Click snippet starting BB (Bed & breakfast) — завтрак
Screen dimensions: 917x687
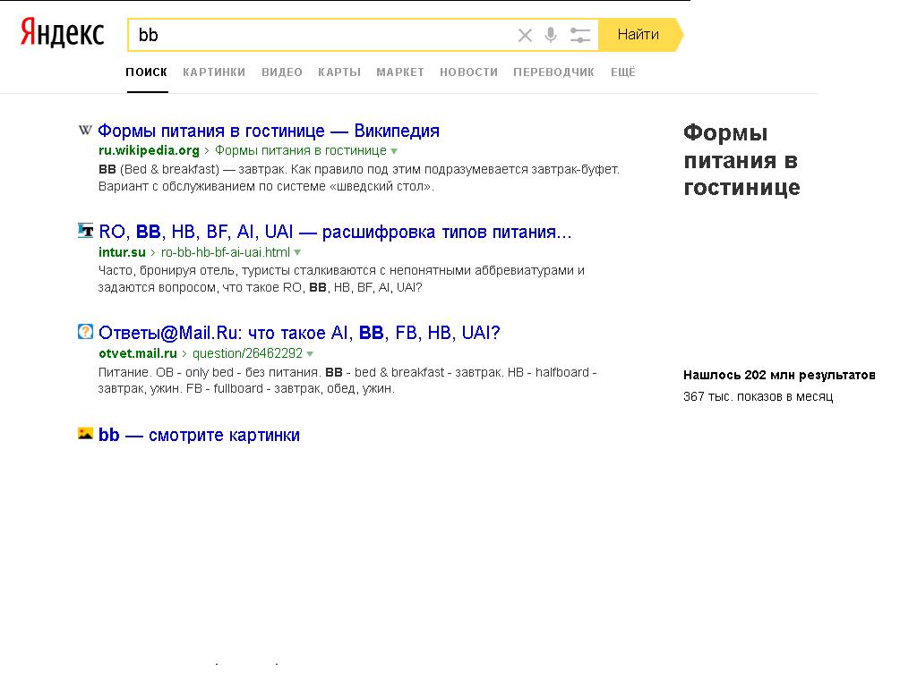(358, 178)
